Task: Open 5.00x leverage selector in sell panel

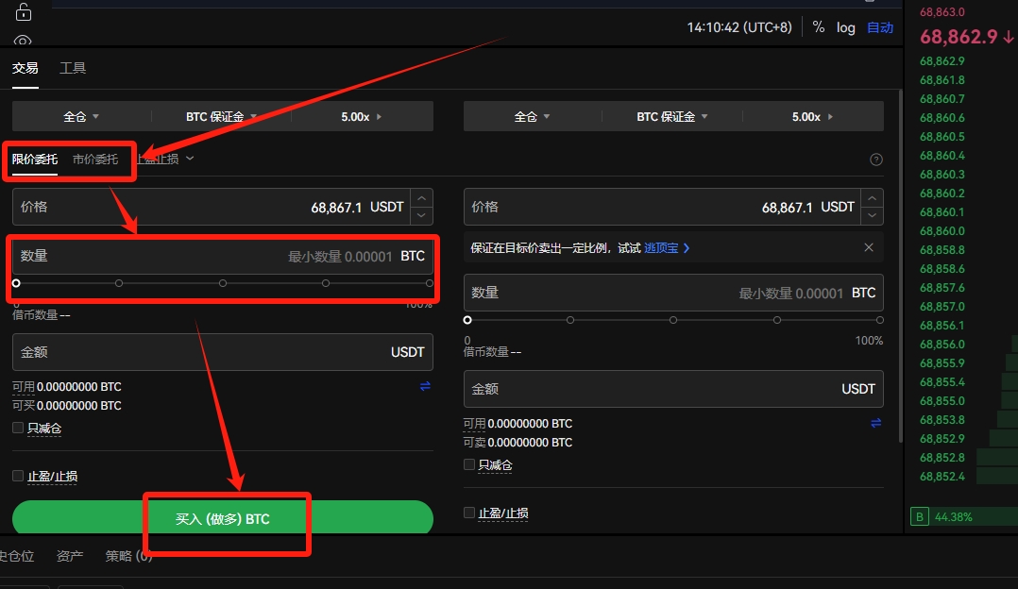Action: (812, 117)
